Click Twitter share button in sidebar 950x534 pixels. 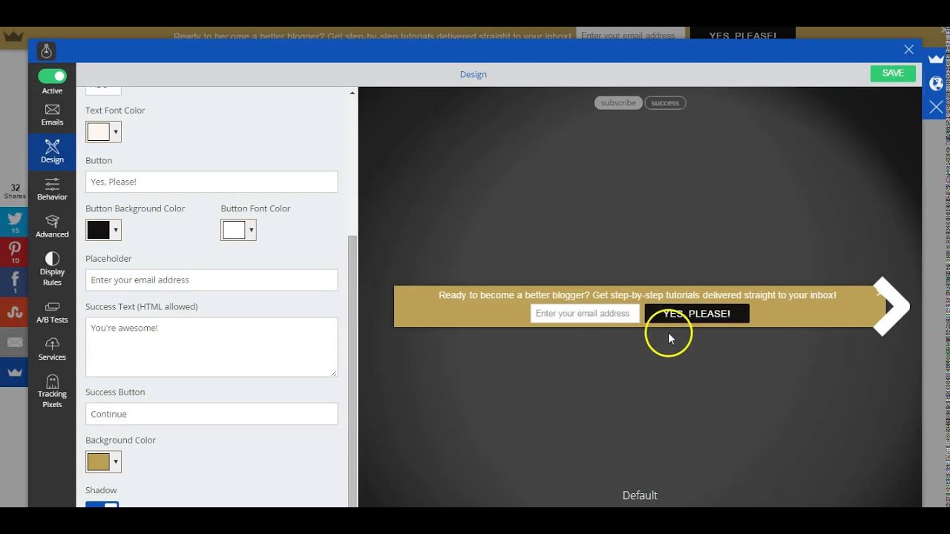tap(14, 222)
